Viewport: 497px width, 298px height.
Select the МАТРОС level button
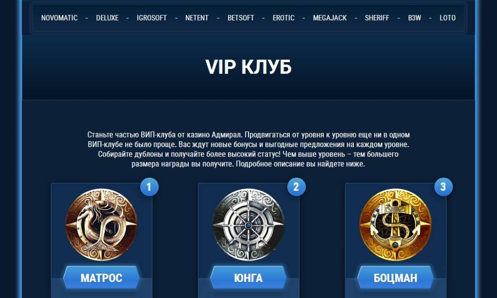[x=101, y=278]
